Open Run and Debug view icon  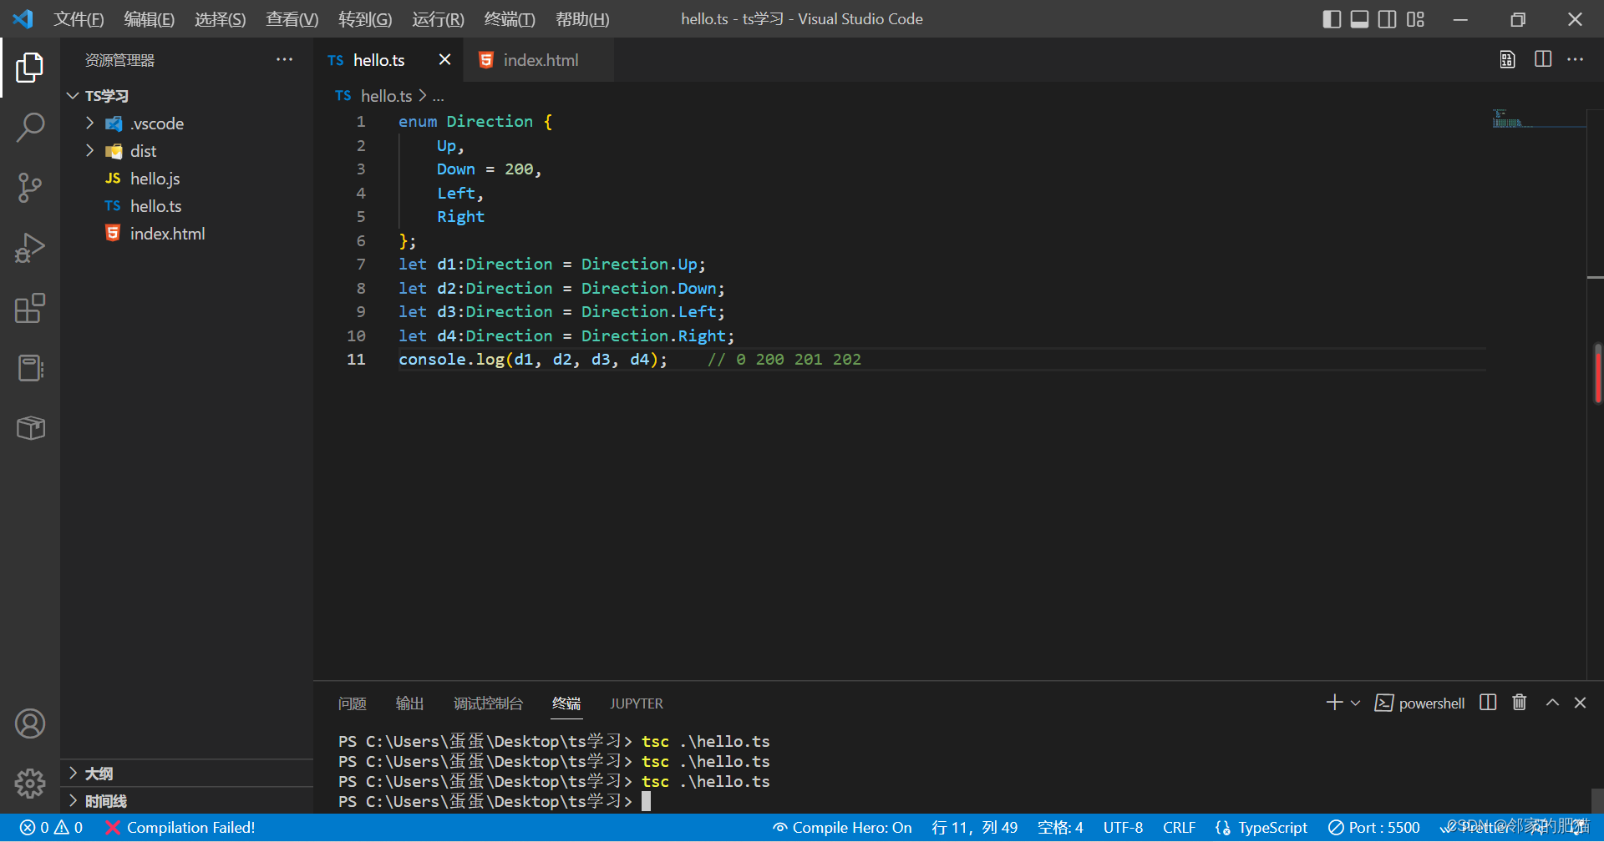point(30,248)
